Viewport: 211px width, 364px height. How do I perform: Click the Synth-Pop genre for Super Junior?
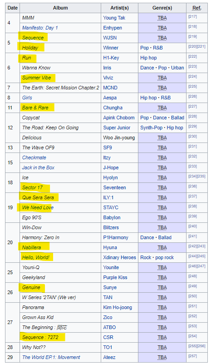coord(152,128)
